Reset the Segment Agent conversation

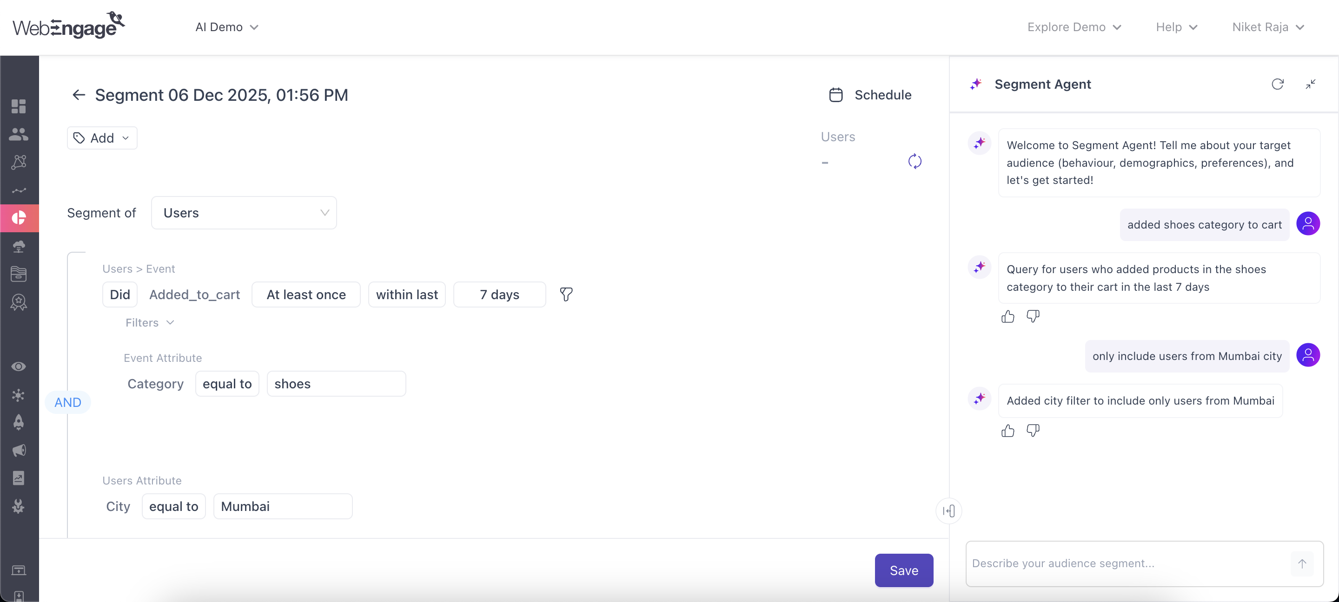(1277, 84)
